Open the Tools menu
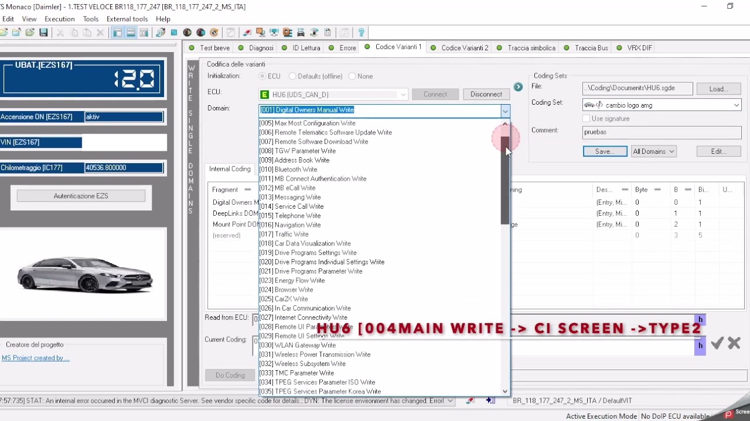Image resolution: width=750 pixels, height=421 pixels. click(91, 19)
